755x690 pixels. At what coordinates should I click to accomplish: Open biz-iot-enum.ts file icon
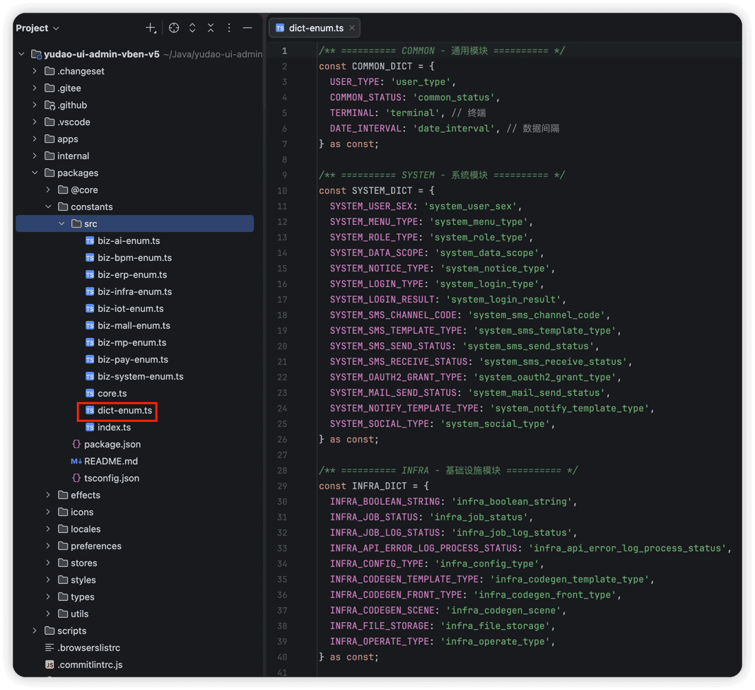[90, 309]
